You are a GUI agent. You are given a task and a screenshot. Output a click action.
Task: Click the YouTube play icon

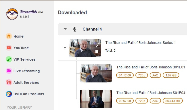pyautogui.click(x=9, y=48)
